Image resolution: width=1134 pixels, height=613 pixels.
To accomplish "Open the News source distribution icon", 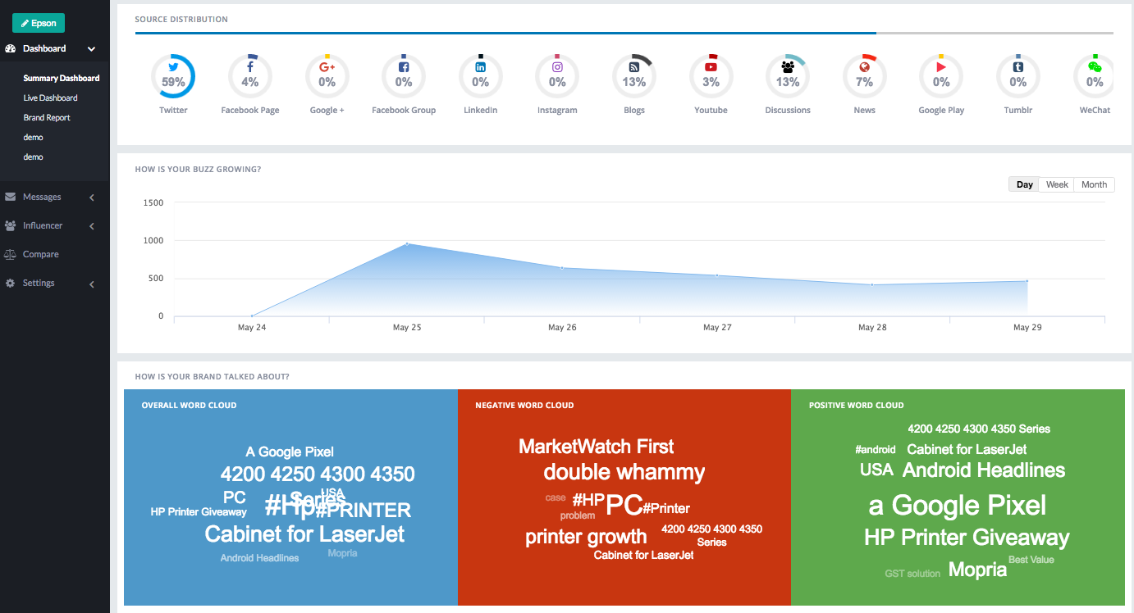I will pyautogui.click(x=864, y=77).
